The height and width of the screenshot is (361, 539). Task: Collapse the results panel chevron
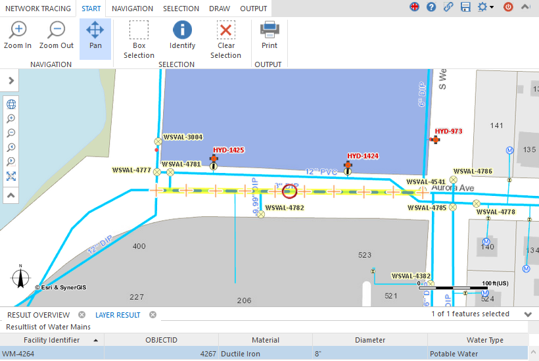point(528,314)
